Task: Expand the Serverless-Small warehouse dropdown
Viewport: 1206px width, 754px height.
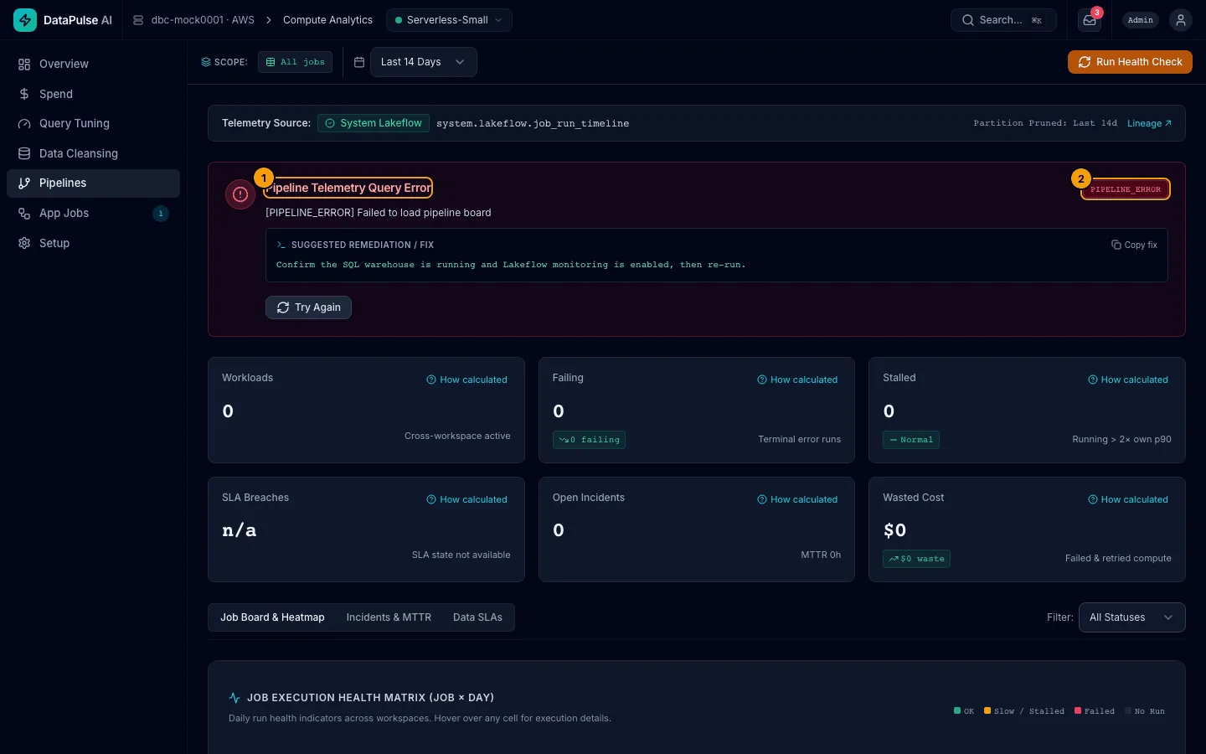Action: coord(449,20)
